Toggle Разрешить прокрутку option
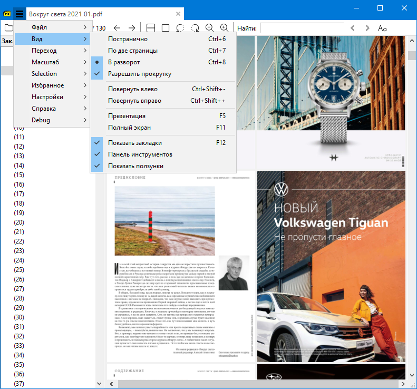This screenshot has width=417, height=389. coord(163,74)
